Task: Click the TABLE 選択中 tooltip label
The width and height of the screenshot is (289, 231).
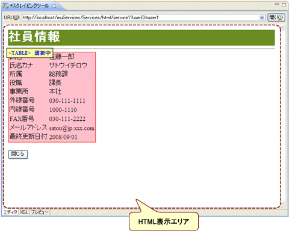Action: [x=30, y=53]
